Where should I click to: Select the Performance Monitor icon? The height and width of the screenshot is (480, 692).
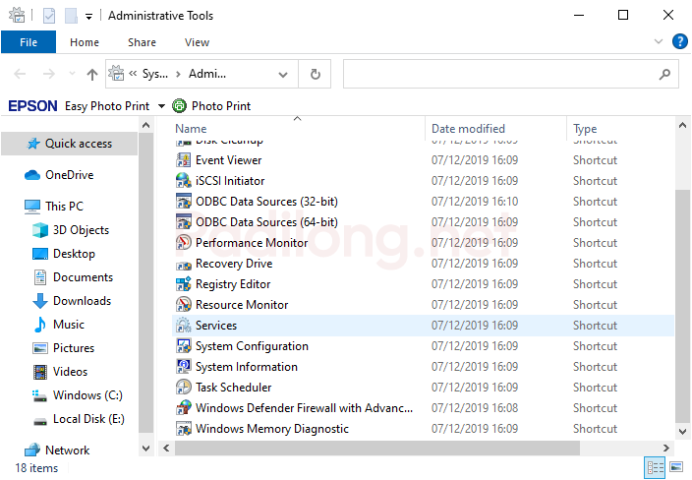pyautogui.click(x=183, y=243)
